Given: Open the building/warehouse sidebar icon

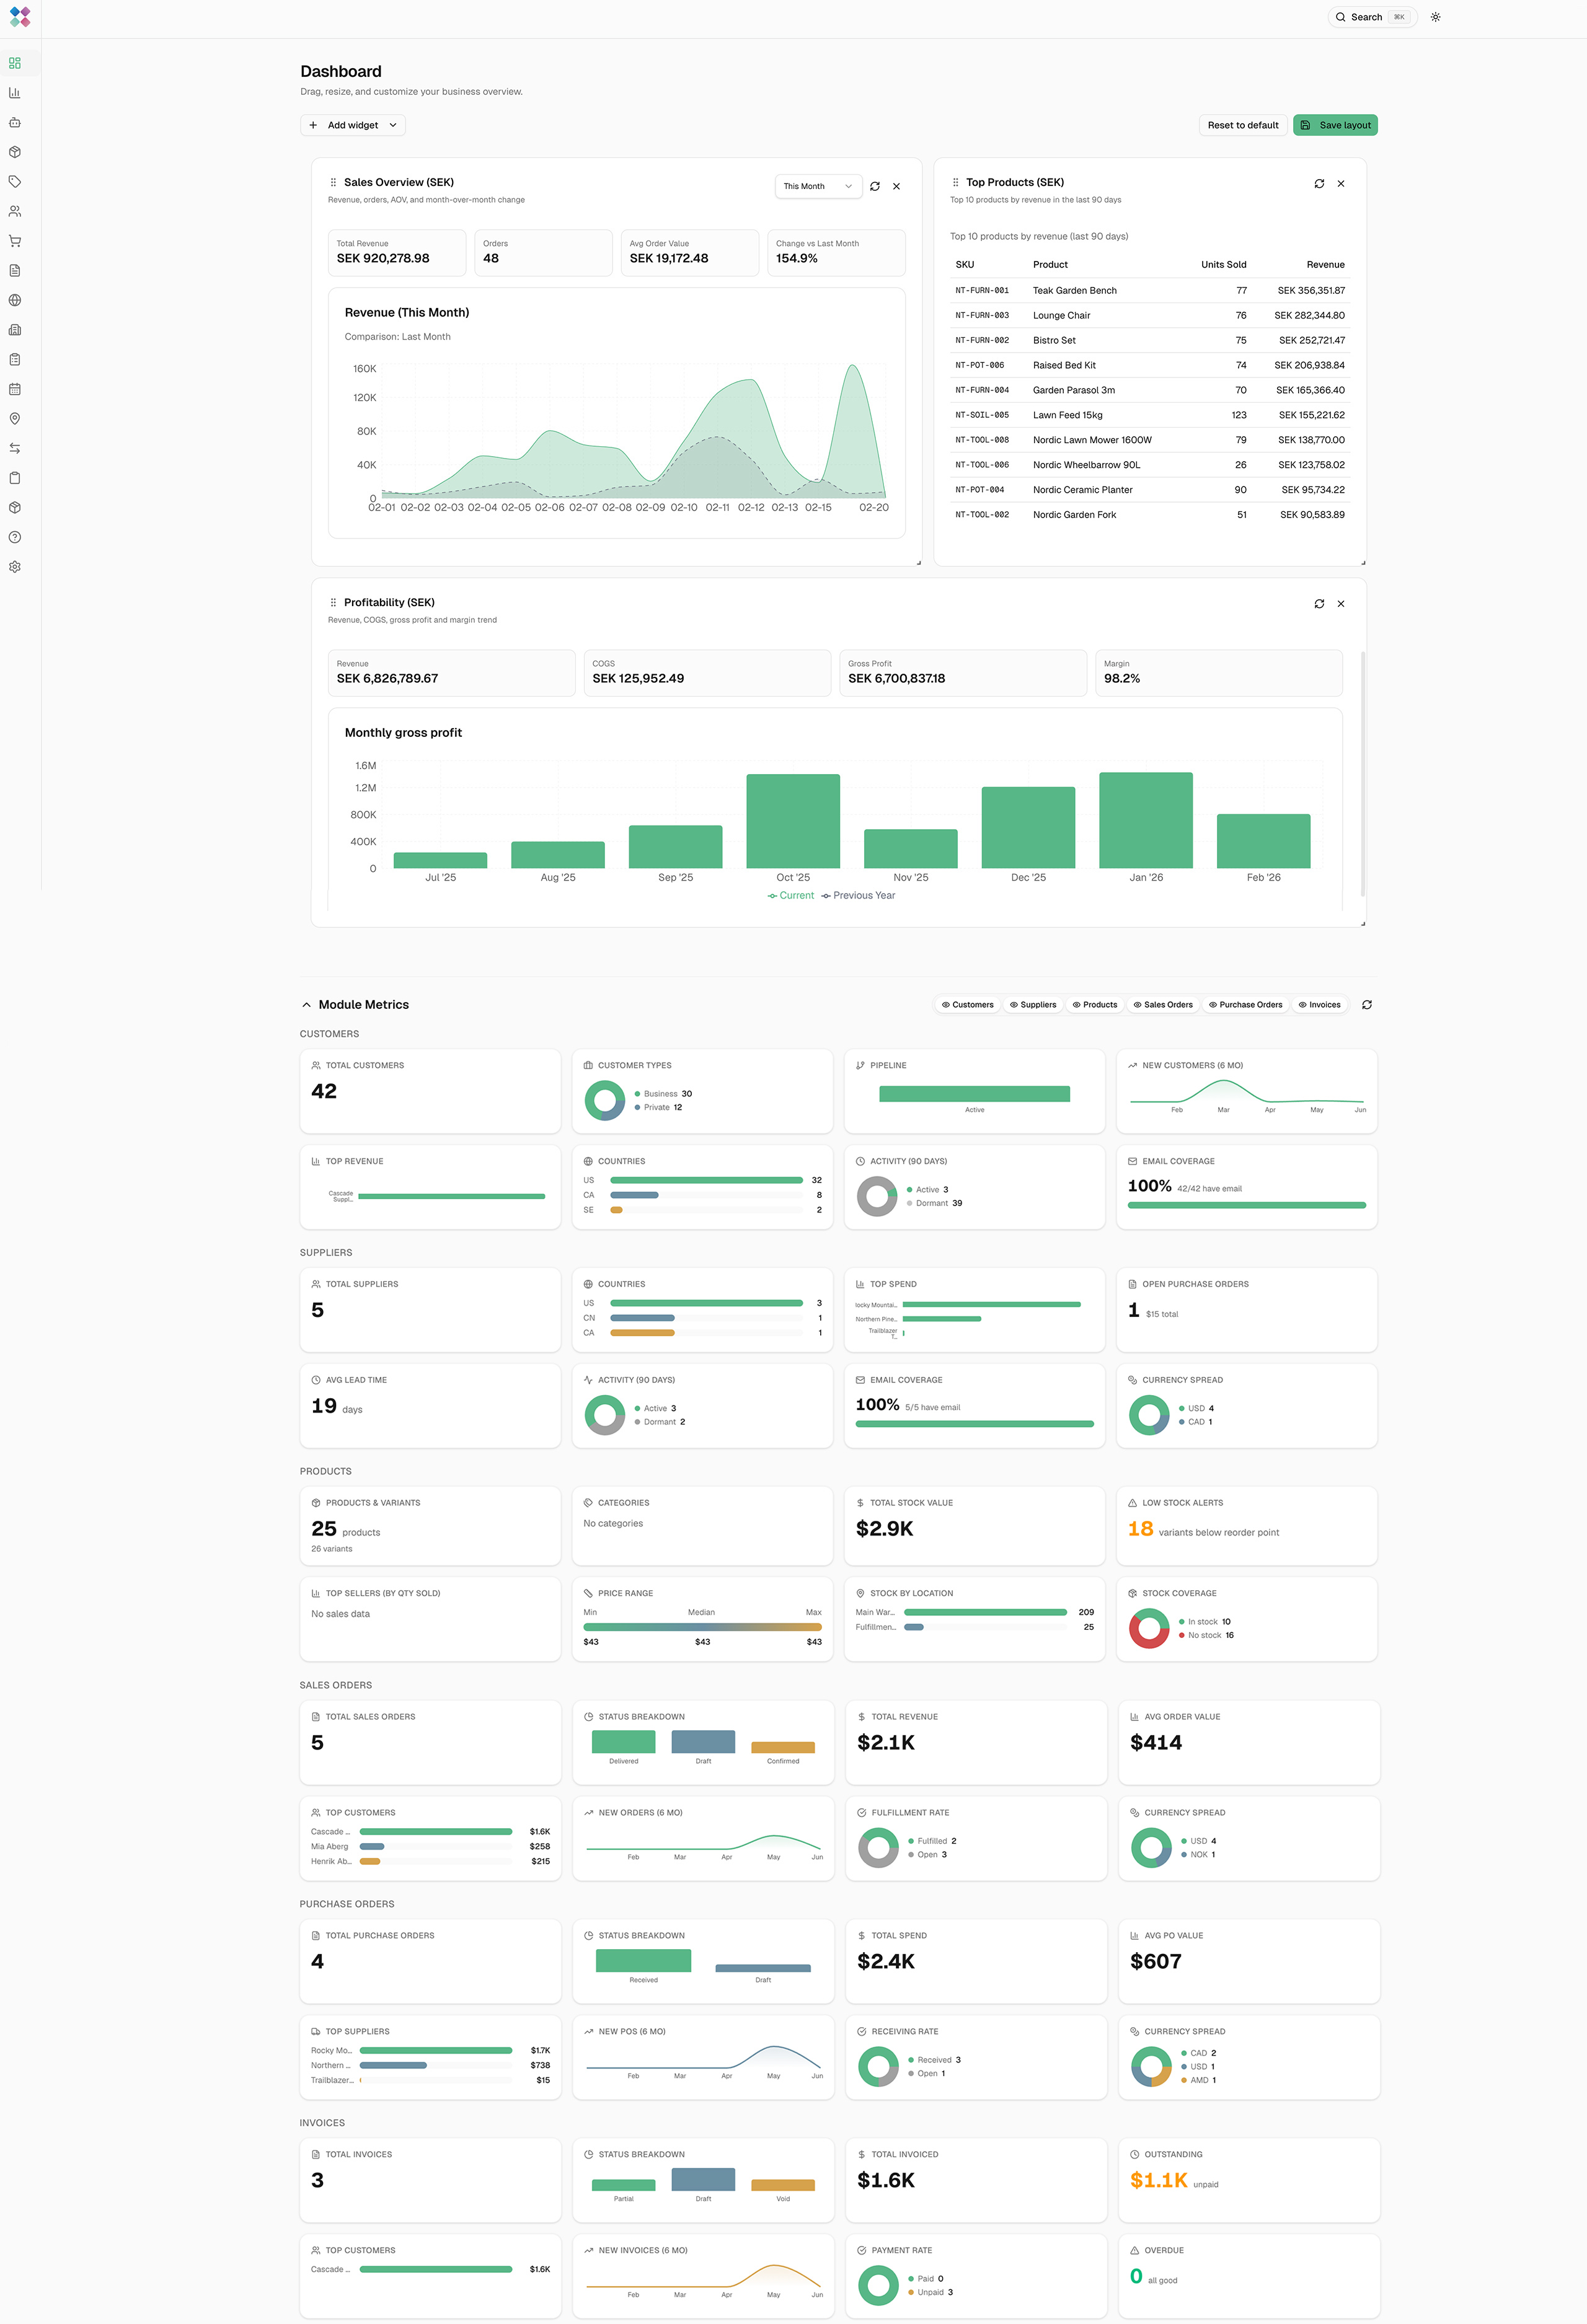Looking at the screenshot, I should (x=15, y=330).
